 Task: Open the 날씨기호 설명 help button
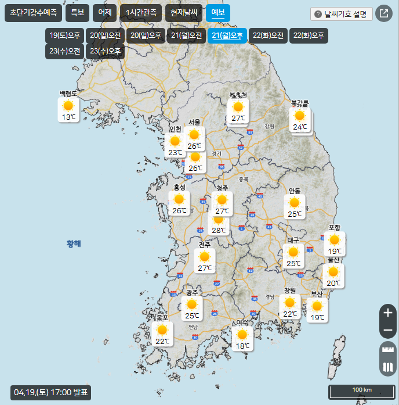pyautogui.click(x=342, y=14)
